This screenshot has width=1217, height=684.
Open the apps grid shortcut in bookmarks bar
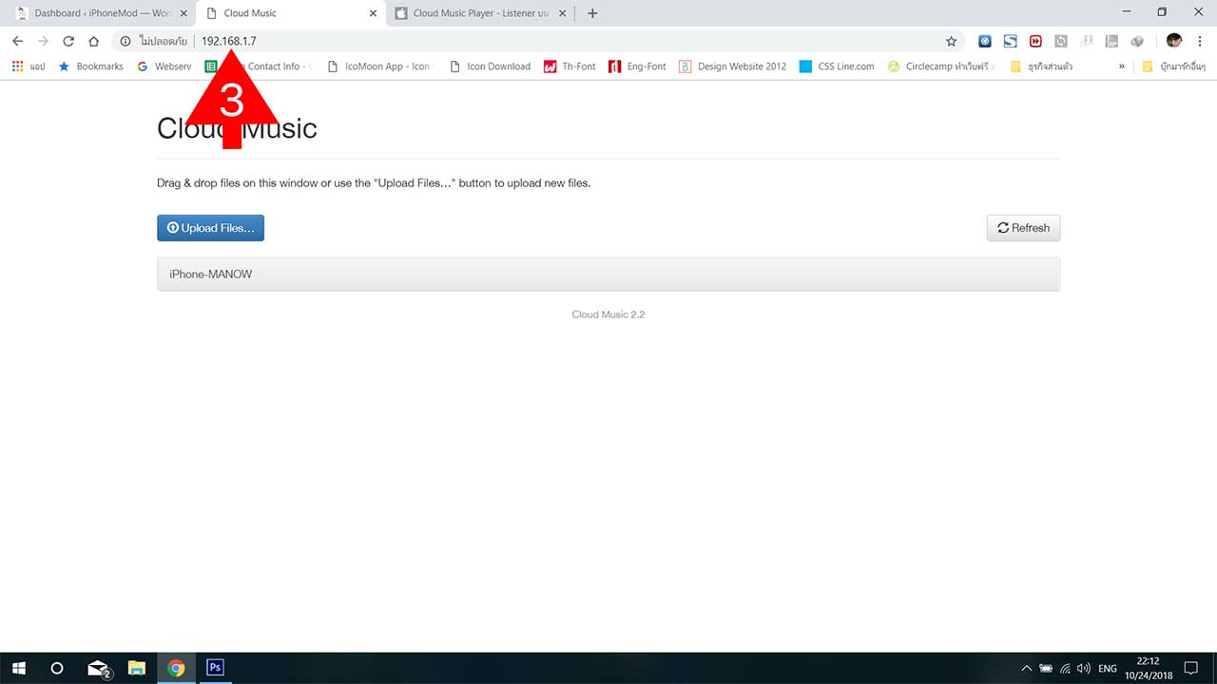[x=17, y=66]
